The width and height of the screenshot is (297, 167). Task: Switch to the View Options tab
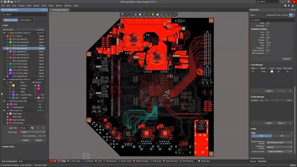tap(26, 20)
